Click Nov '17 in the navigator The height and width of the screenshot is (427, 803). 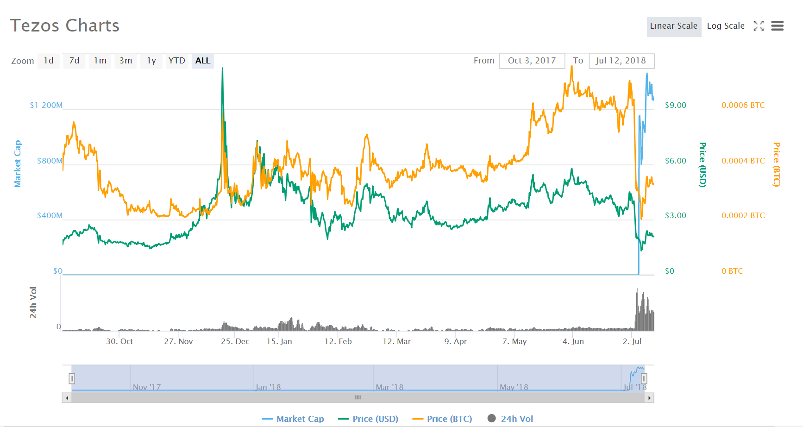click(147, 387)
